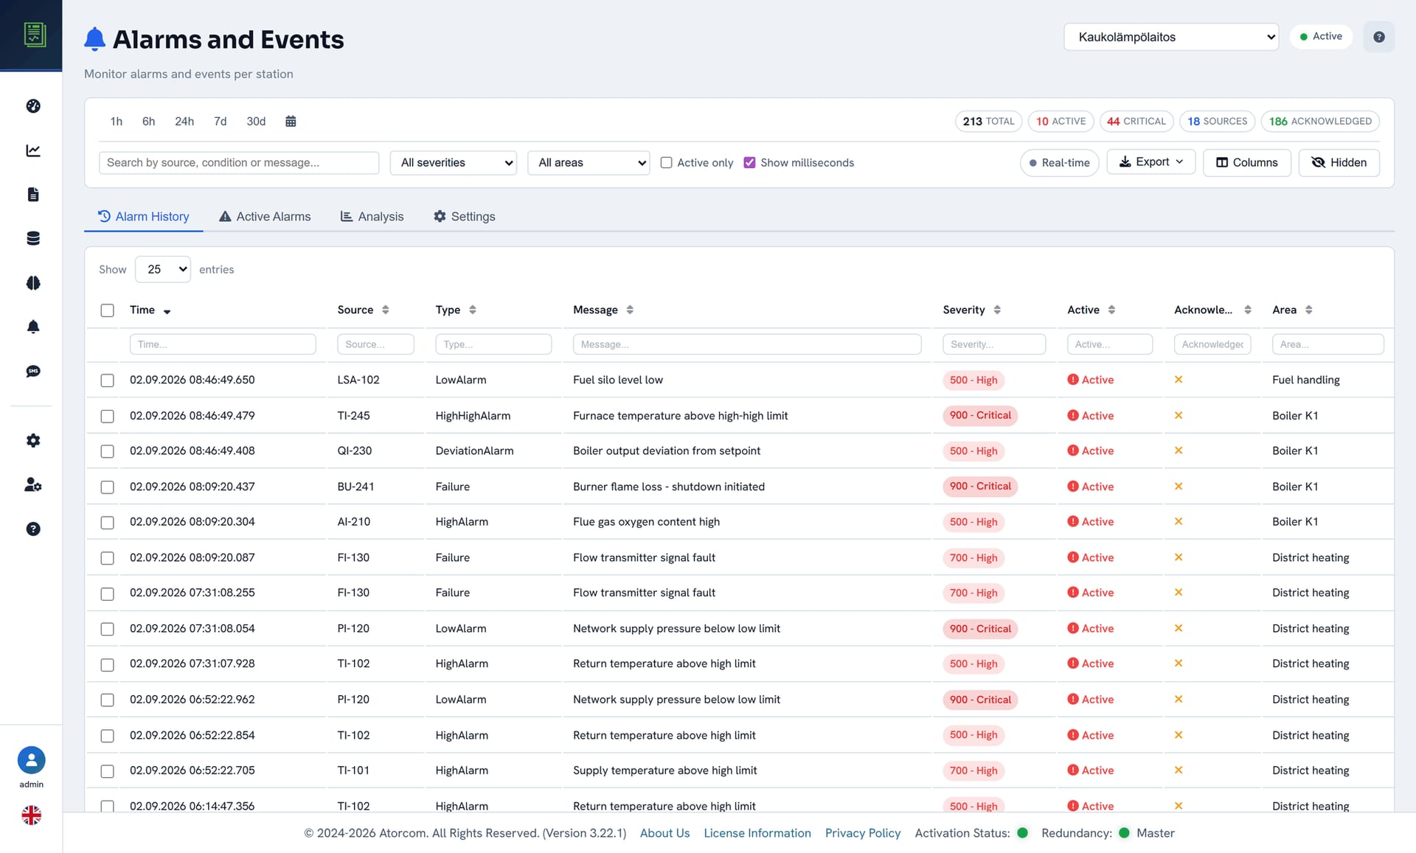Click the 900 - Critical badge for TI-245
The image size is (1416, 853).
coord(980,416)
